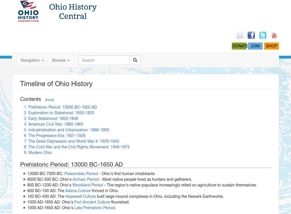Select the Ohio flag emblem in the logo

point(29,5)
